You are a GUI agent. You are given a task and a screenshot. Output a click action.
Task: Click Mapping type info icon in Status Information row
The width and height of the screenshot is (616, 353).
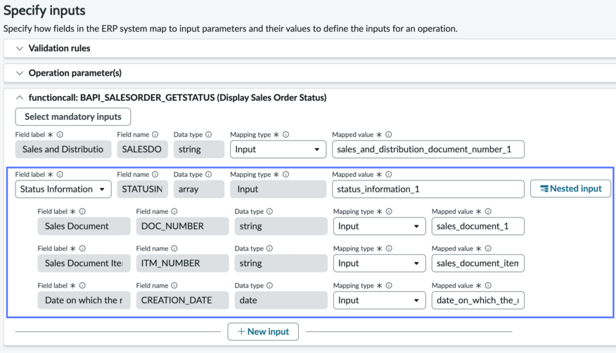pos(286,175)
